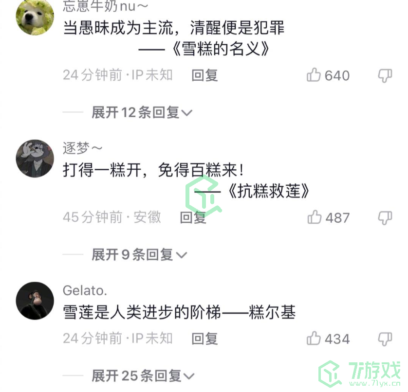Viewport: 408px width, 392px height.
Task: Open Gelato.'s monkey avatar
Action: [x=35, y=301]
